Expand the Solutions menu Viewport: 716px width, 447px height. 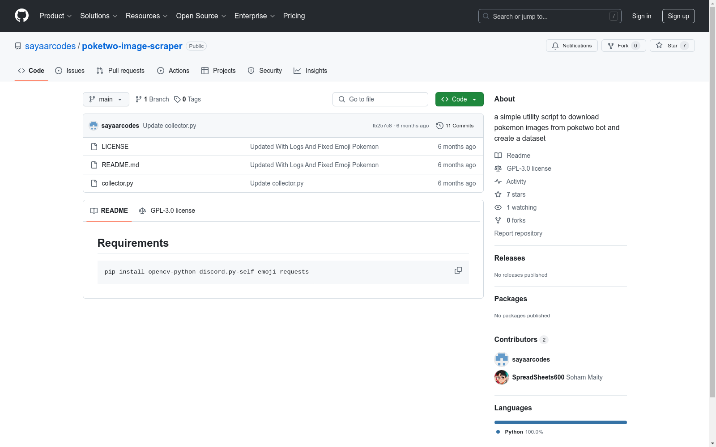click(99, 16)
